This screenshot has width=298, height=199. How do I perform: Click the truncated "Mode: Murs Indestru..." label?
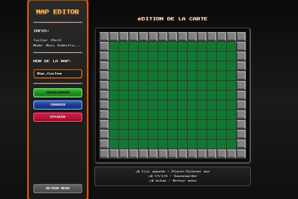click(57, 45)
